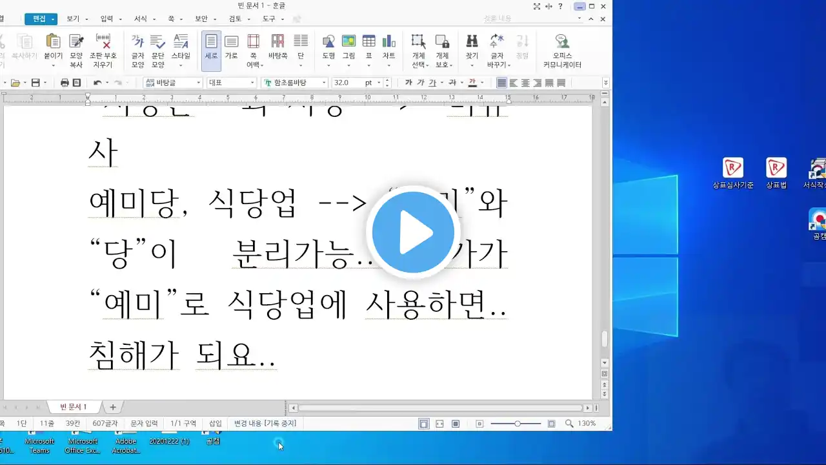Select 세로 page orientation

tap(211, 50)
